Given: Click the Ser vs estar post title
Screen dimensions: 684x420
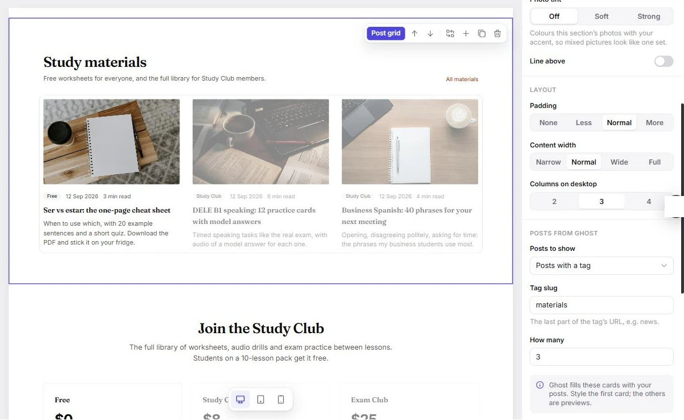Looking at the screenshot, I should [x=107, y=210].
